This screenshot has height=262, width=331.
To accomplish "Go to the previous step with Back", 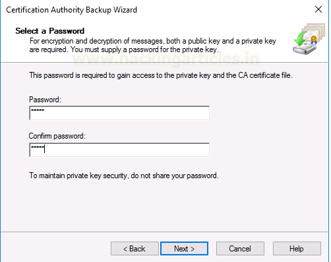I will click(x=135, y=249).
